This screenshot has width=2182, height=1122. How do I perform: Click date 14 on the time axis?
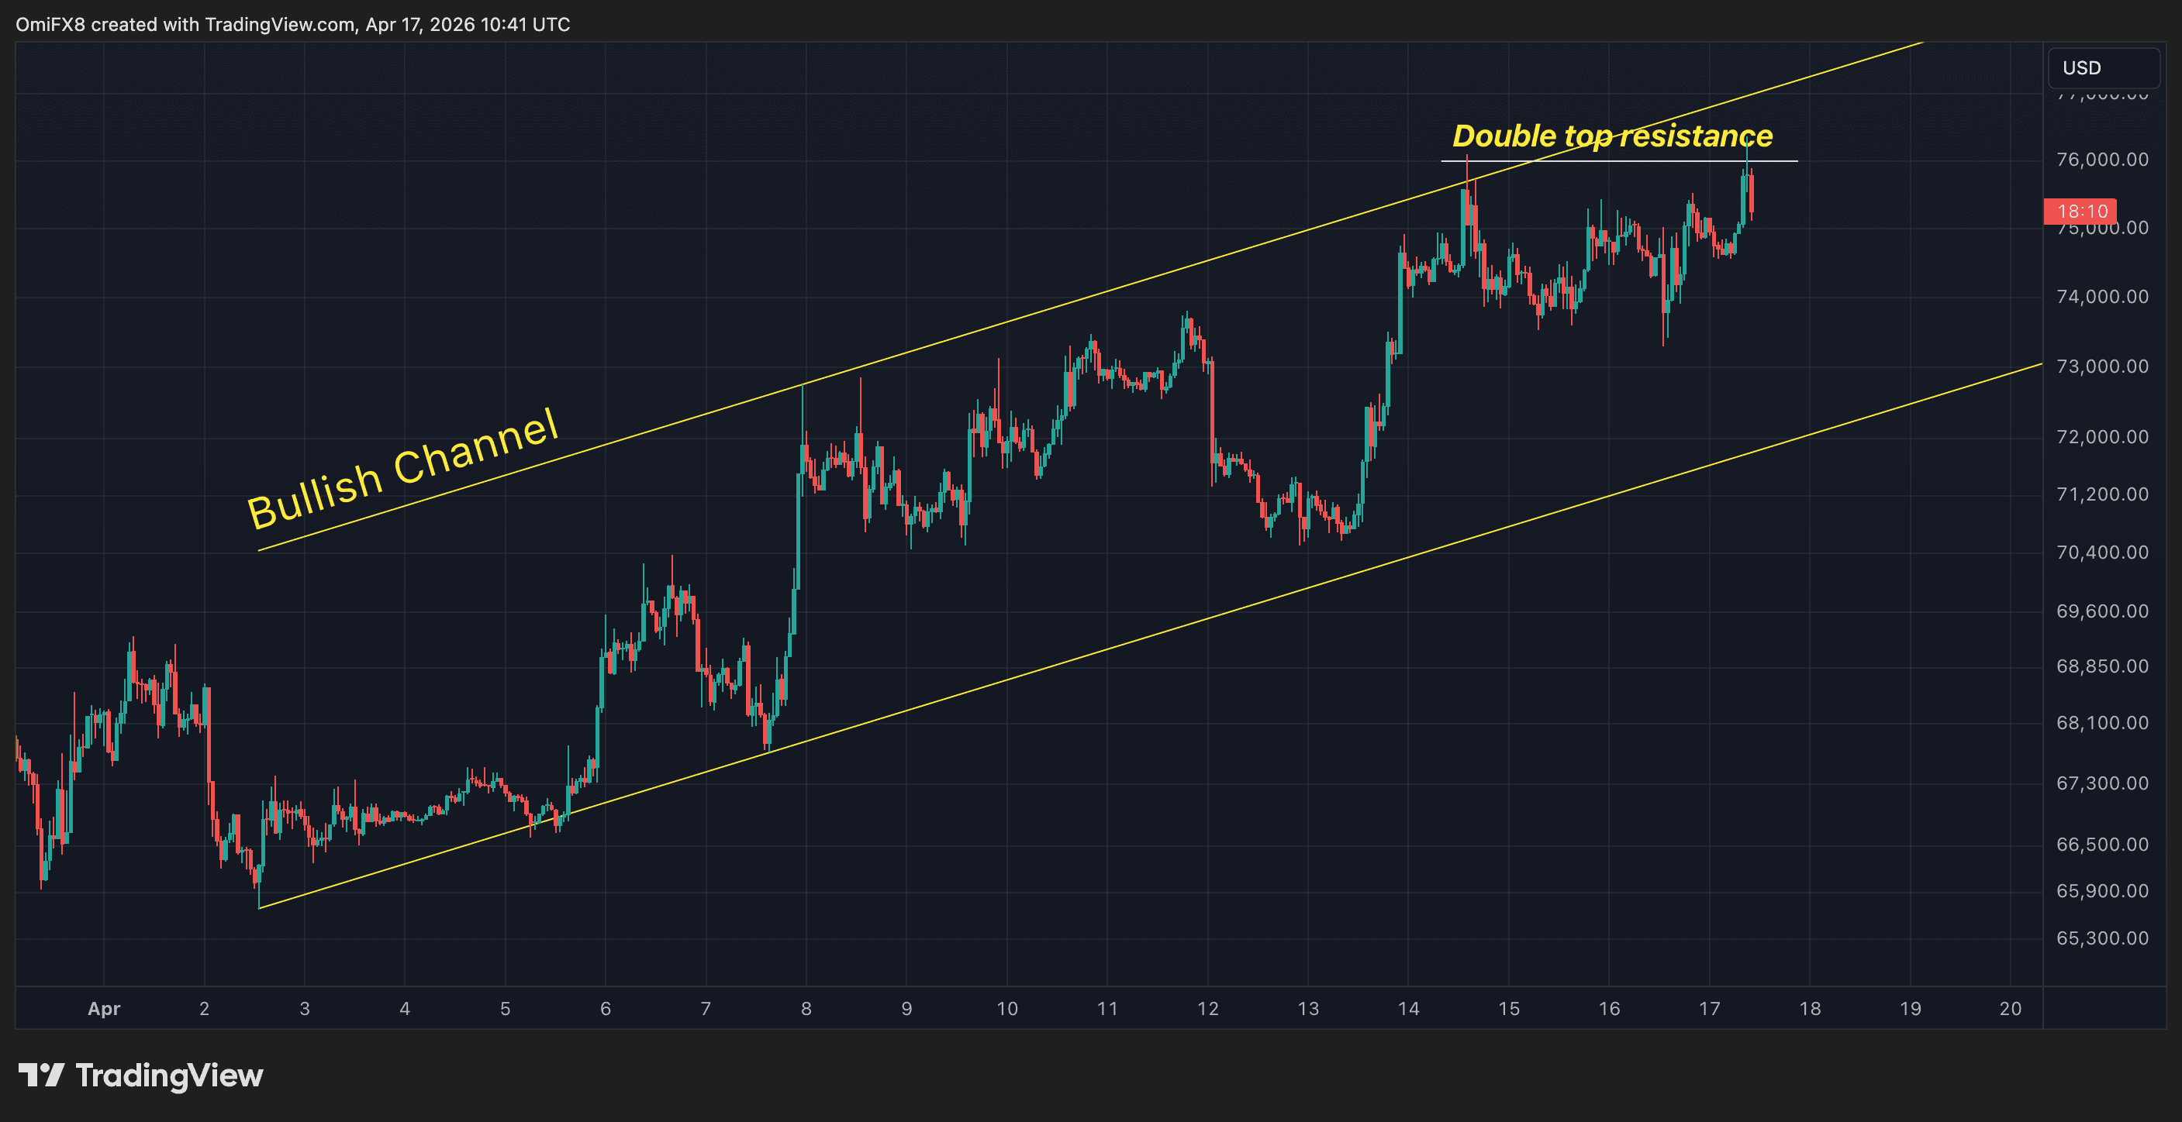coord(1408,1009)
